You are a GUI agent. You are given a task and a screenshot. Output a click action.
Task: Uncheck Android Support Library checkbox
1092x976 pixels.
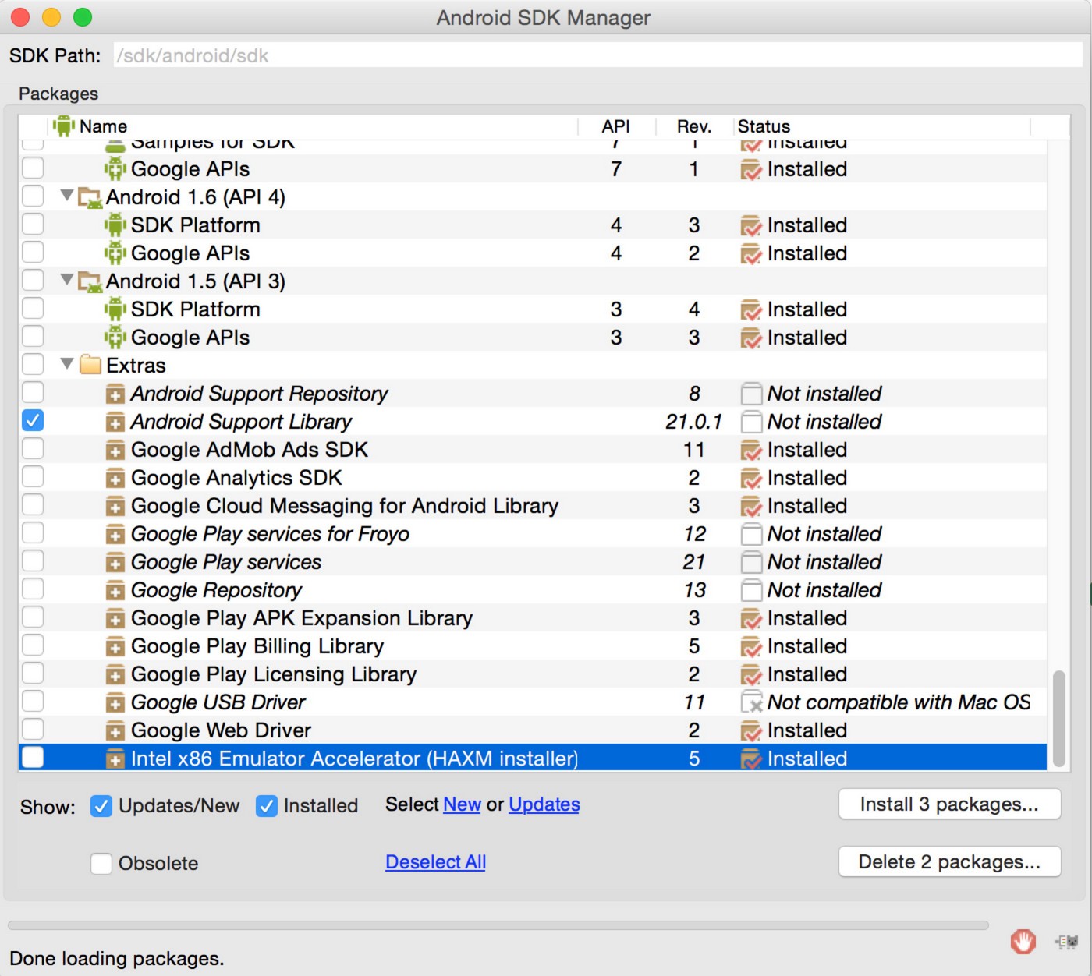pyautogui.click(x=33, y=421)
